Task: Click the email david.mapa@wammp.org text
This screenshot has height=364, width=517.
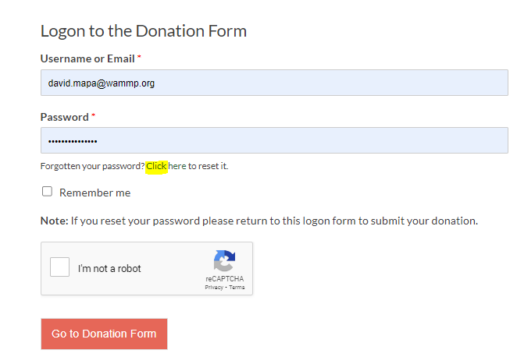Action: click(102, 83)
